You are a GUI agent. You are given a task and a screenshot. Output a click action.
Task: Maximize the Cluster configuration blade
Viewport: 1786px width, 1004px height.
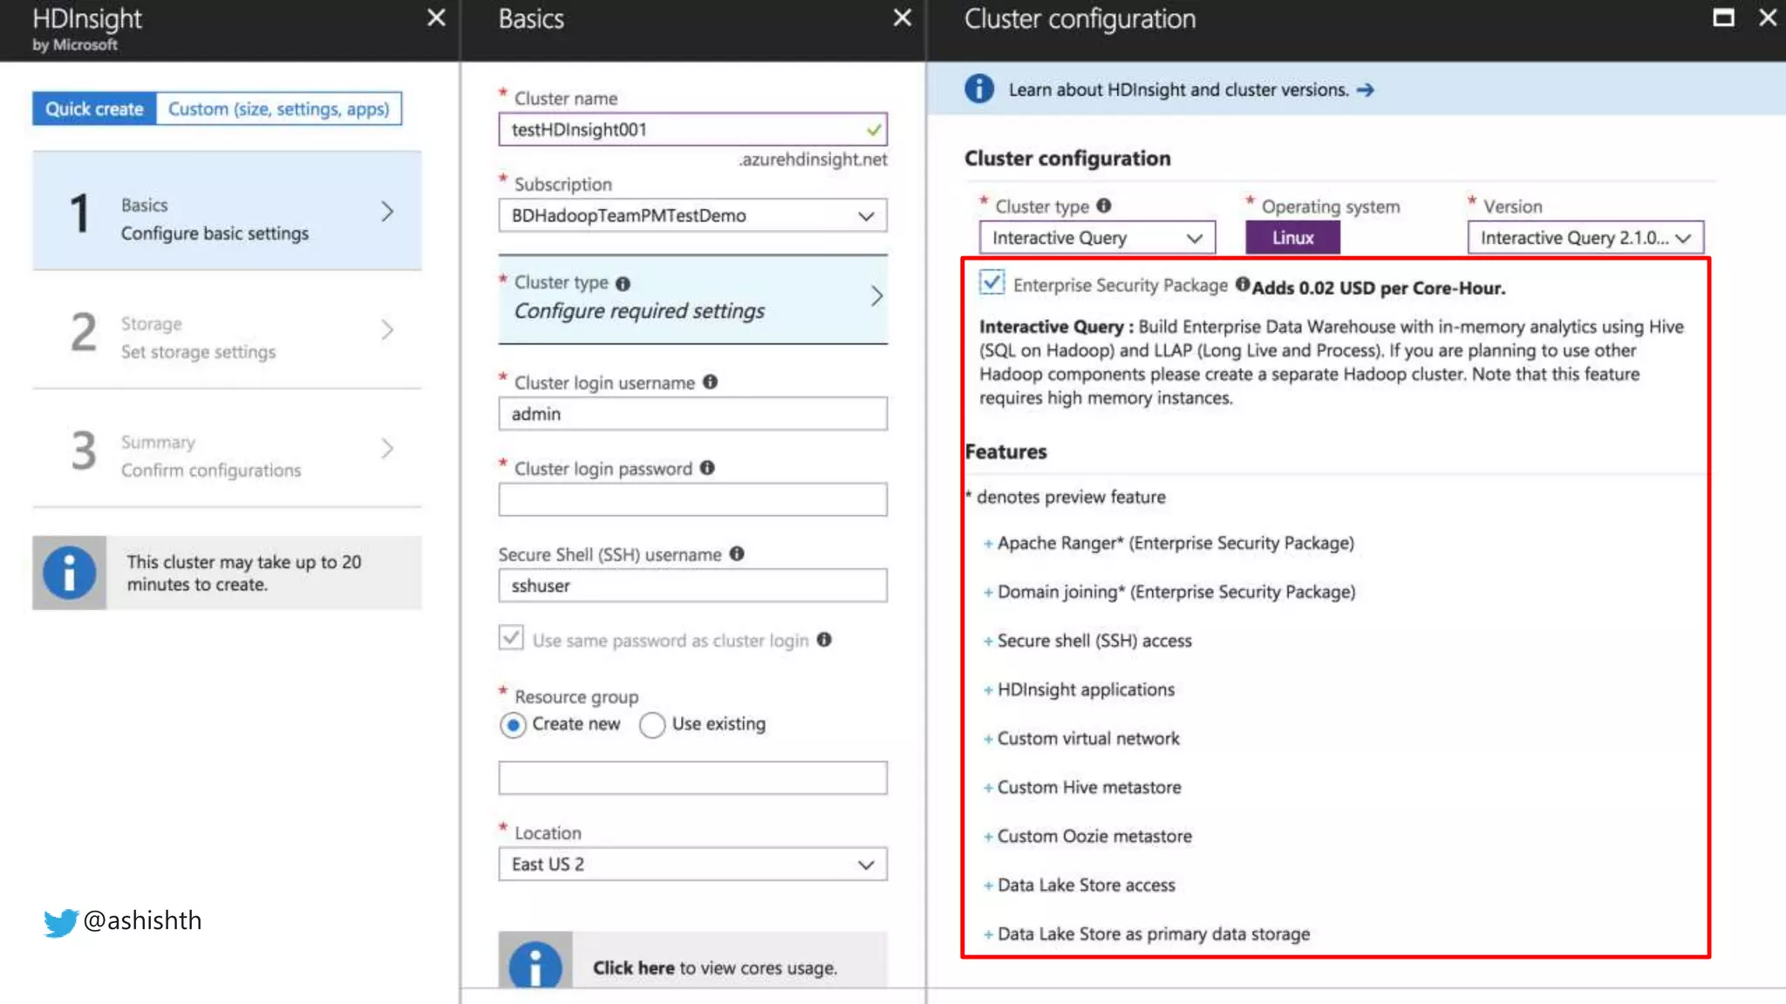1723,18
